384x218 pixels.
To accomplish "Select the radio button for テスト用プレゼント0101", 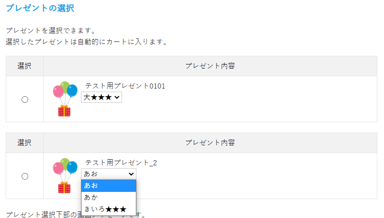I will pyautogui.click(x=25, y=100).
